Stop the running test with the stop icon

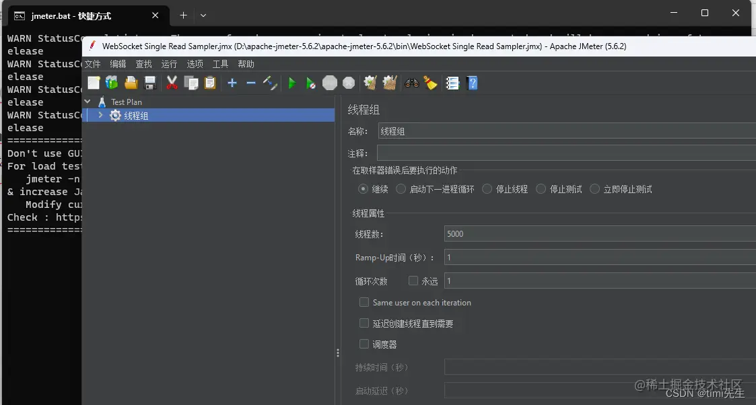click(x=331, y=82)
